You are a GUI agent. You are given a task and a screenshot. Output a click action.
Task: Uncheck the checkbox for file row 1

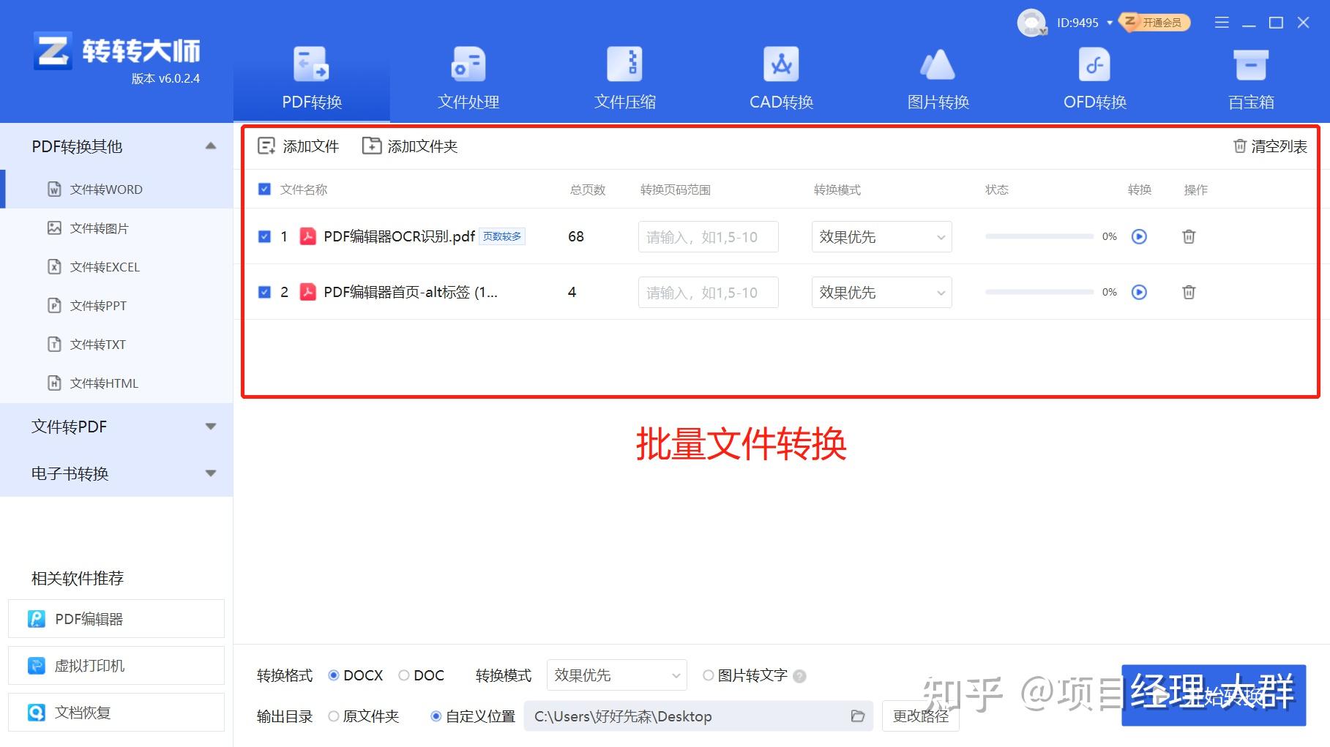265,236
